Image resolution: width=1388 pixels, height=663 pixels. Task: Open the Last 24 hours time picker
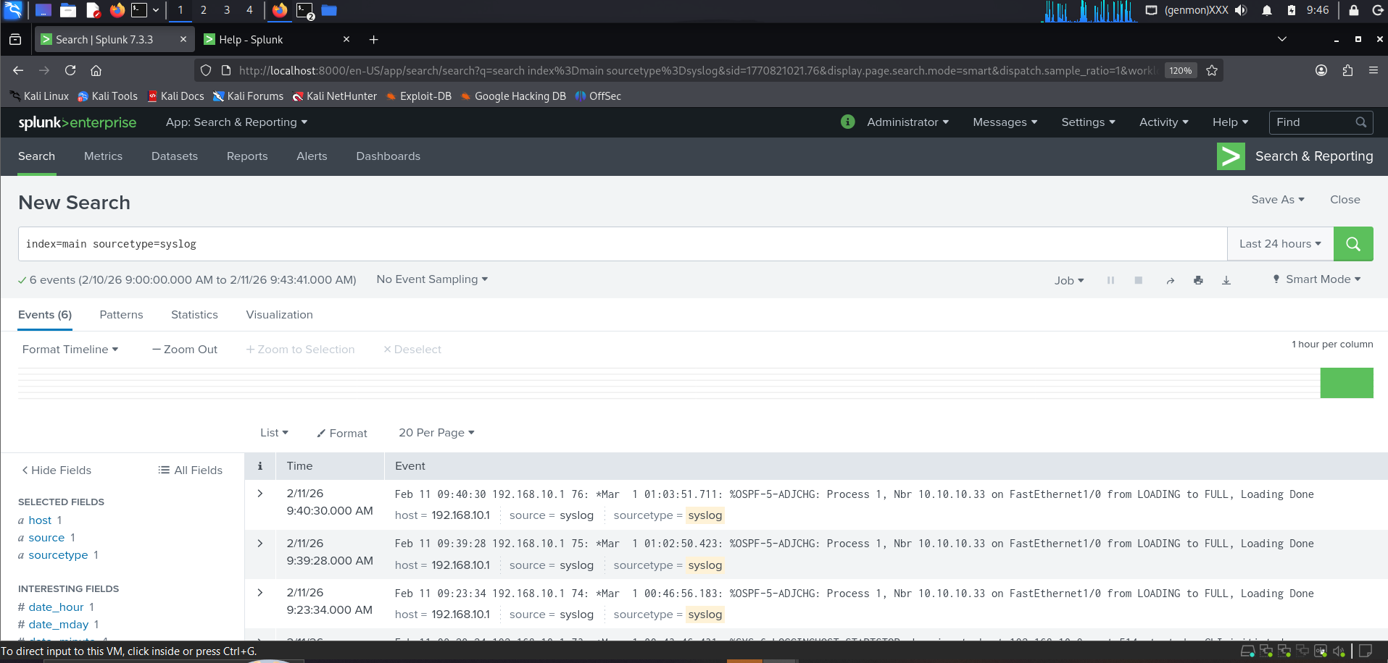1279,243
